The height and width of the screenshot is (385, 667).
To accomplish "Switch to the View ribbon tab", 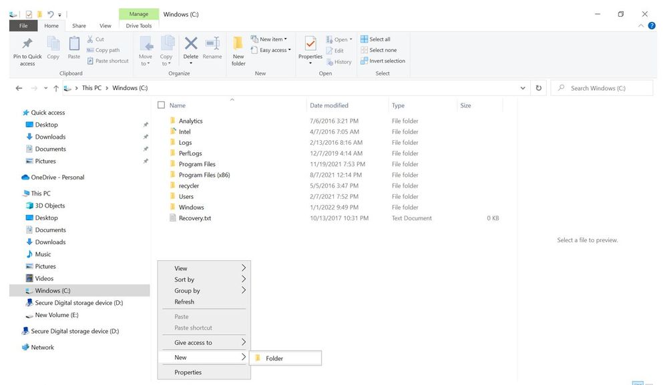I will (x=105, y=25).
